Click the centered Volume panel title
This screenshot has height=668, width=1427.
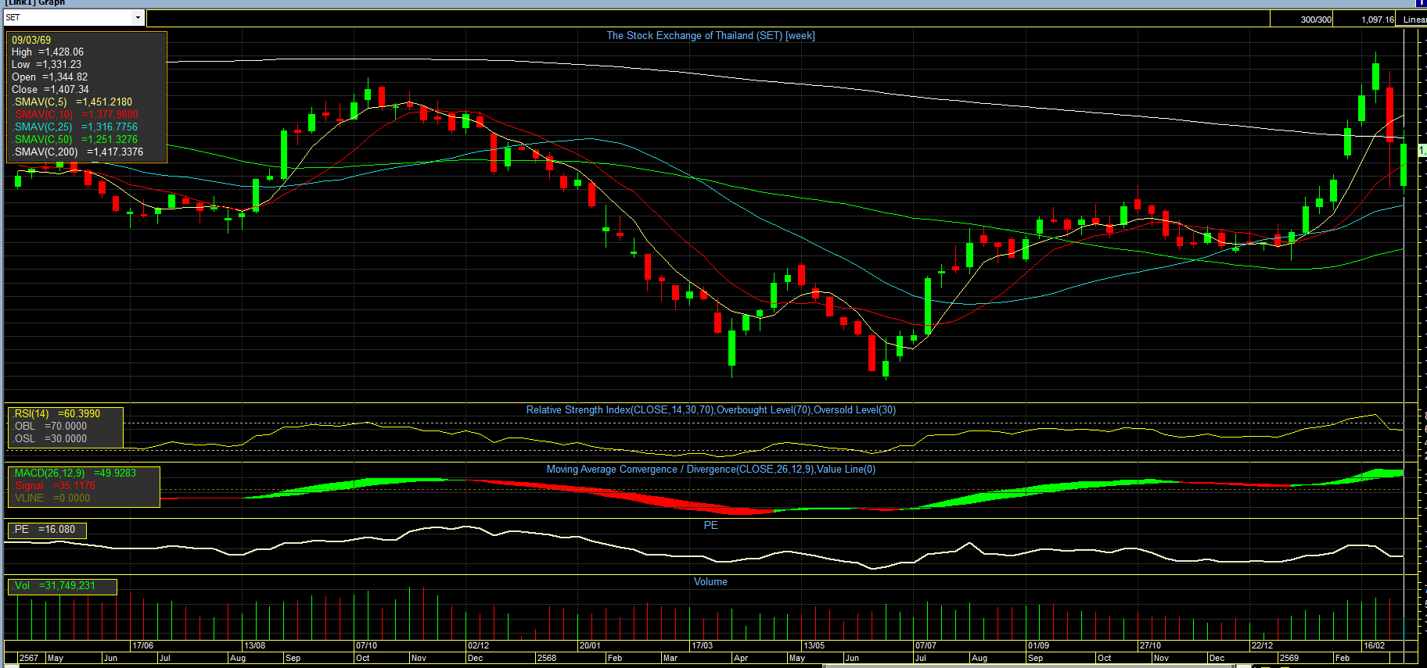click(x=710, y=582)
